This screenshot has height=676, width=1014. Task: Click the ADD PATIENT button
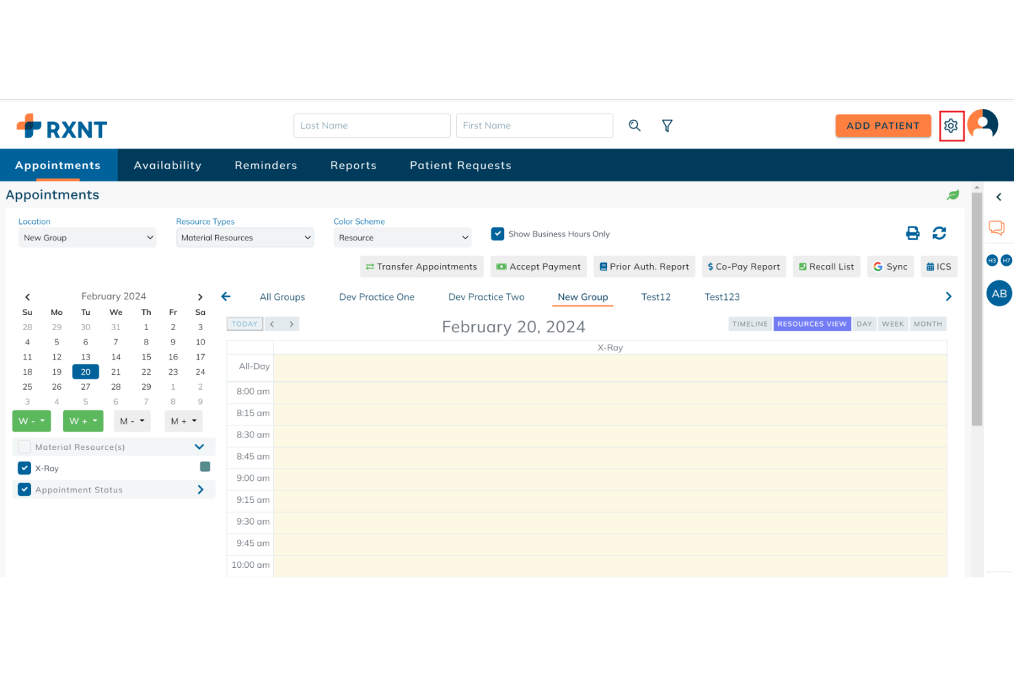(x=883, y=125)
